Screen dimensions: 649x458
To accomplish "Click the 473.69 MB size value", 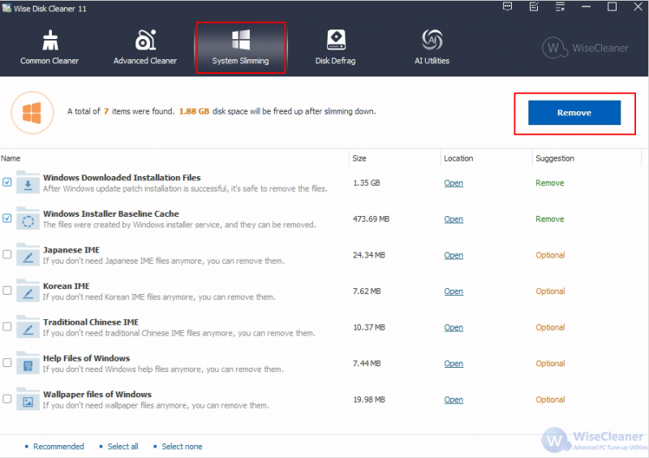I will tap(371, 218).
